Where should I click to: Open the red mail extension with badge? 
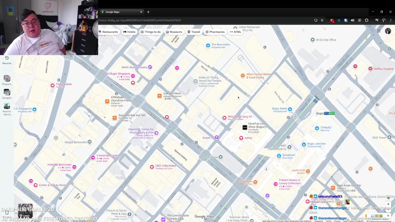(332, 20)
